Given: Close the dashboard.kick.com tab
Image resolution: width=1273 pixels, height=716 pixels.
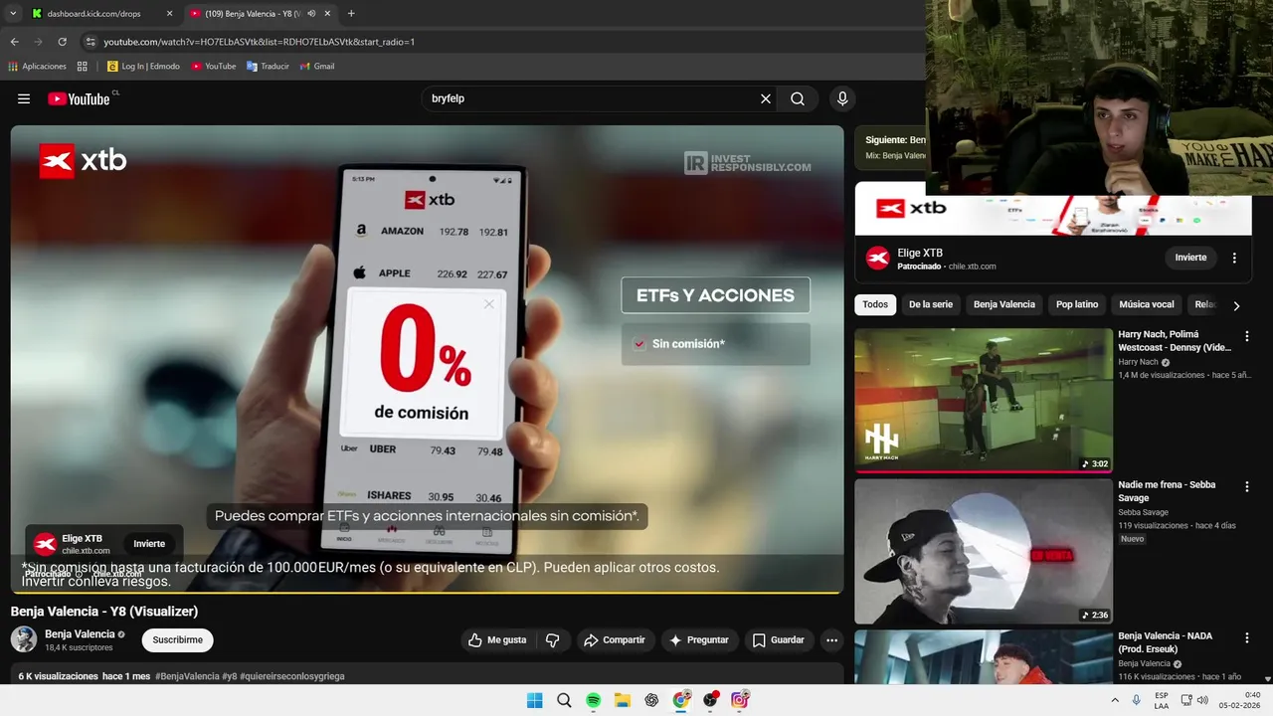Looking at the screenshot, I should 169,13.
